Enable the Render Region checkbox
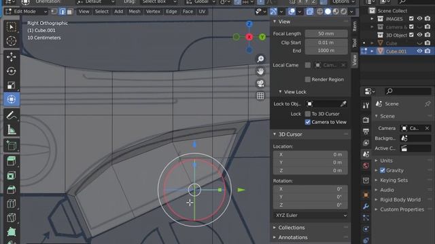 pos(308,79)
